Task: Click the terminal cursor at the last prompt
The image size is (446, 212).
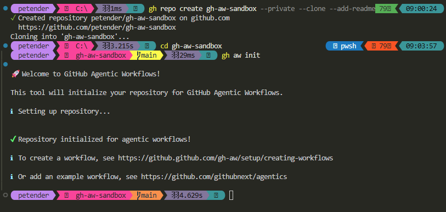Action: pyautogui.click(x=232, y=195)
